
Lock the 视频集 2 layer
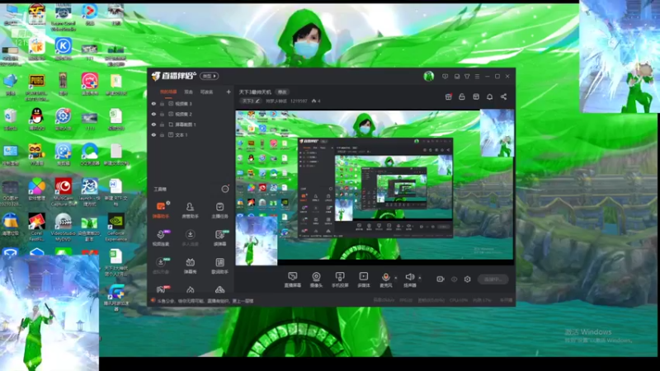click(162, 114)
